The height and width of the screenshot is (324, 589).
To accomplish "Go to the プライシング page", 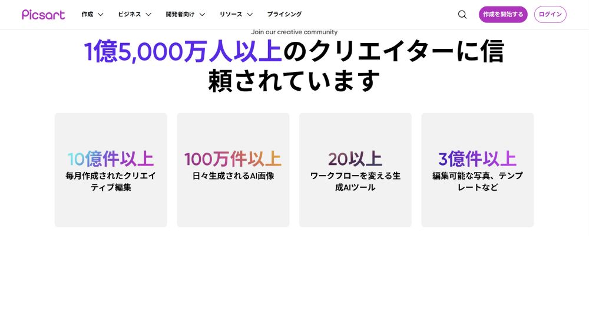I will click(x=284, y=14).
